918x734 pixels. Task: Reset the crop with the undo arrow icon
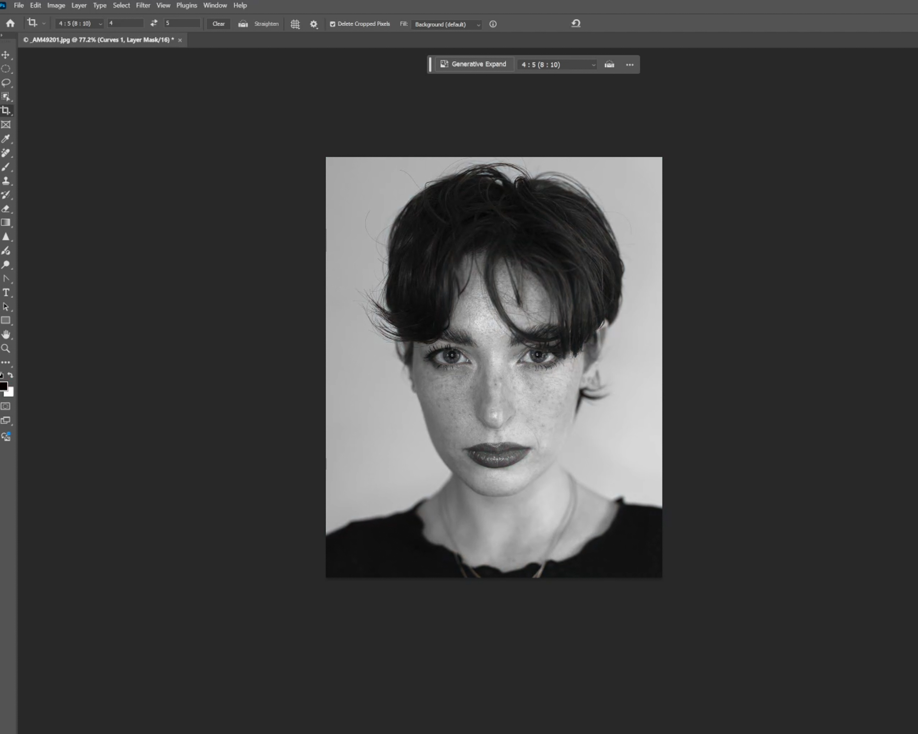point(576,23)
